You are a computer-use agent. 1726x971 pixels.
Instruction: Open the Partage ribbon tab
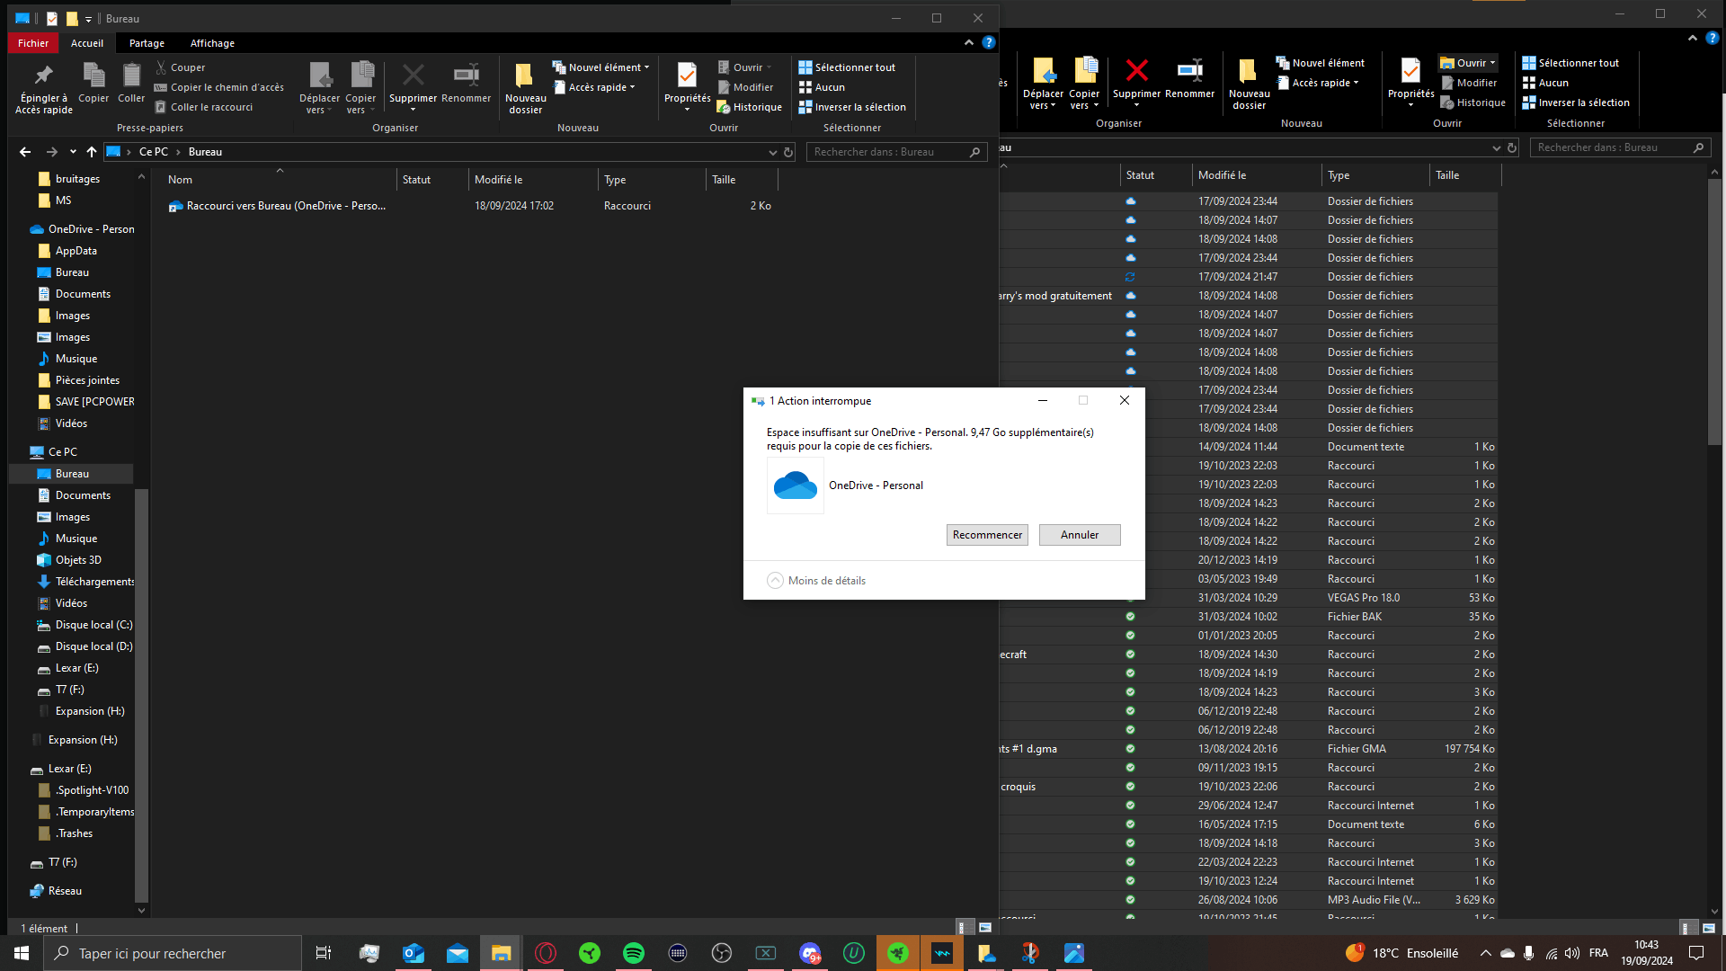click(x=147, y=43)
